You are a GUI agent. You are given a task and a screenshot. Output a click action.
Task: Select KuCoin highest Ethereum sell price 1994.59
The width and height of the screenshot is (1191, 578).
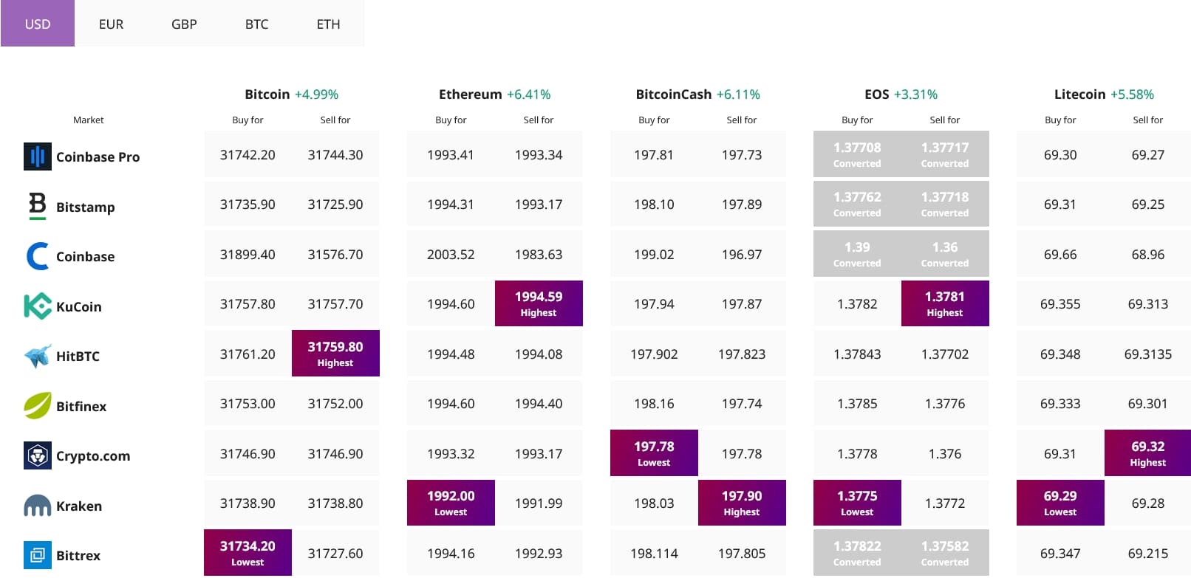pyautogui.click(x=539, y=303)
